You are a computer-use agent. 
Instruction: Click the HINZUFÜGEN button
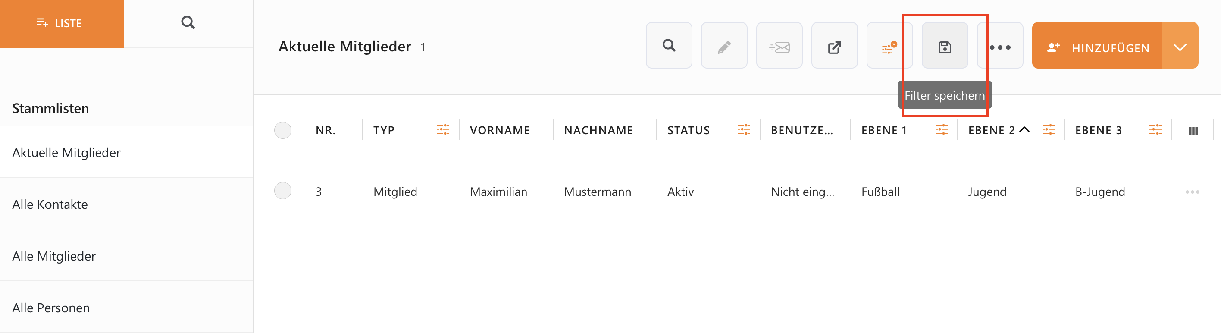point(1097,46)
